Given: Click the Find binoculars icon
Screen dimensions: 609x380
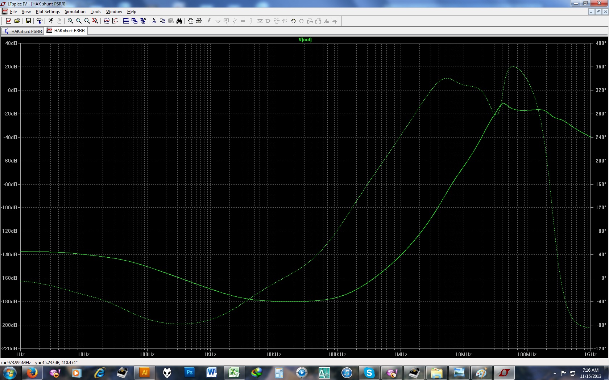Looking at the screenshot, I should tap(179, 21).
